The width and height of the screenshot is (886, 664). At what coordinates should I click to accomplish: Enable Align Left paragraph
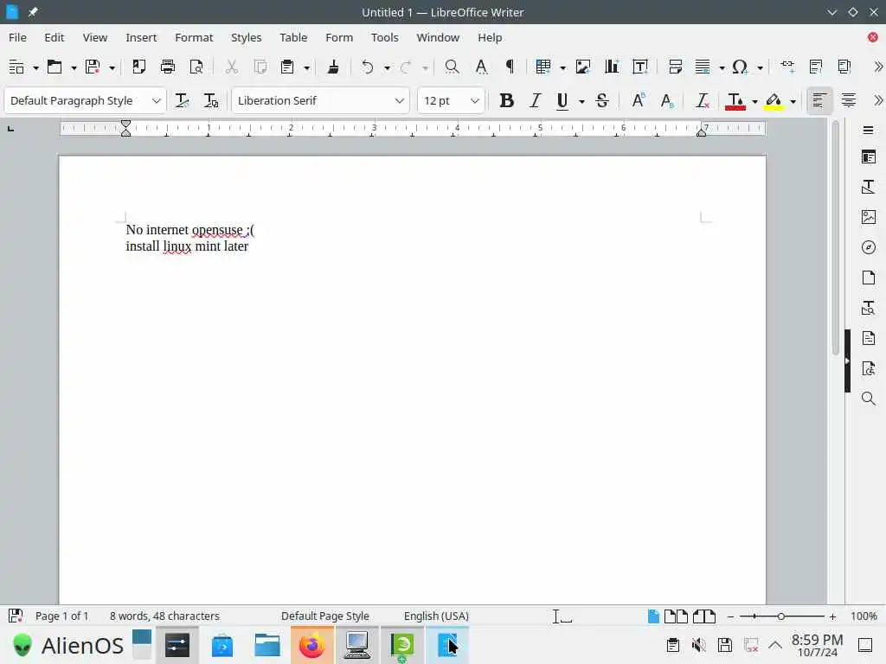tap(819, 101)
